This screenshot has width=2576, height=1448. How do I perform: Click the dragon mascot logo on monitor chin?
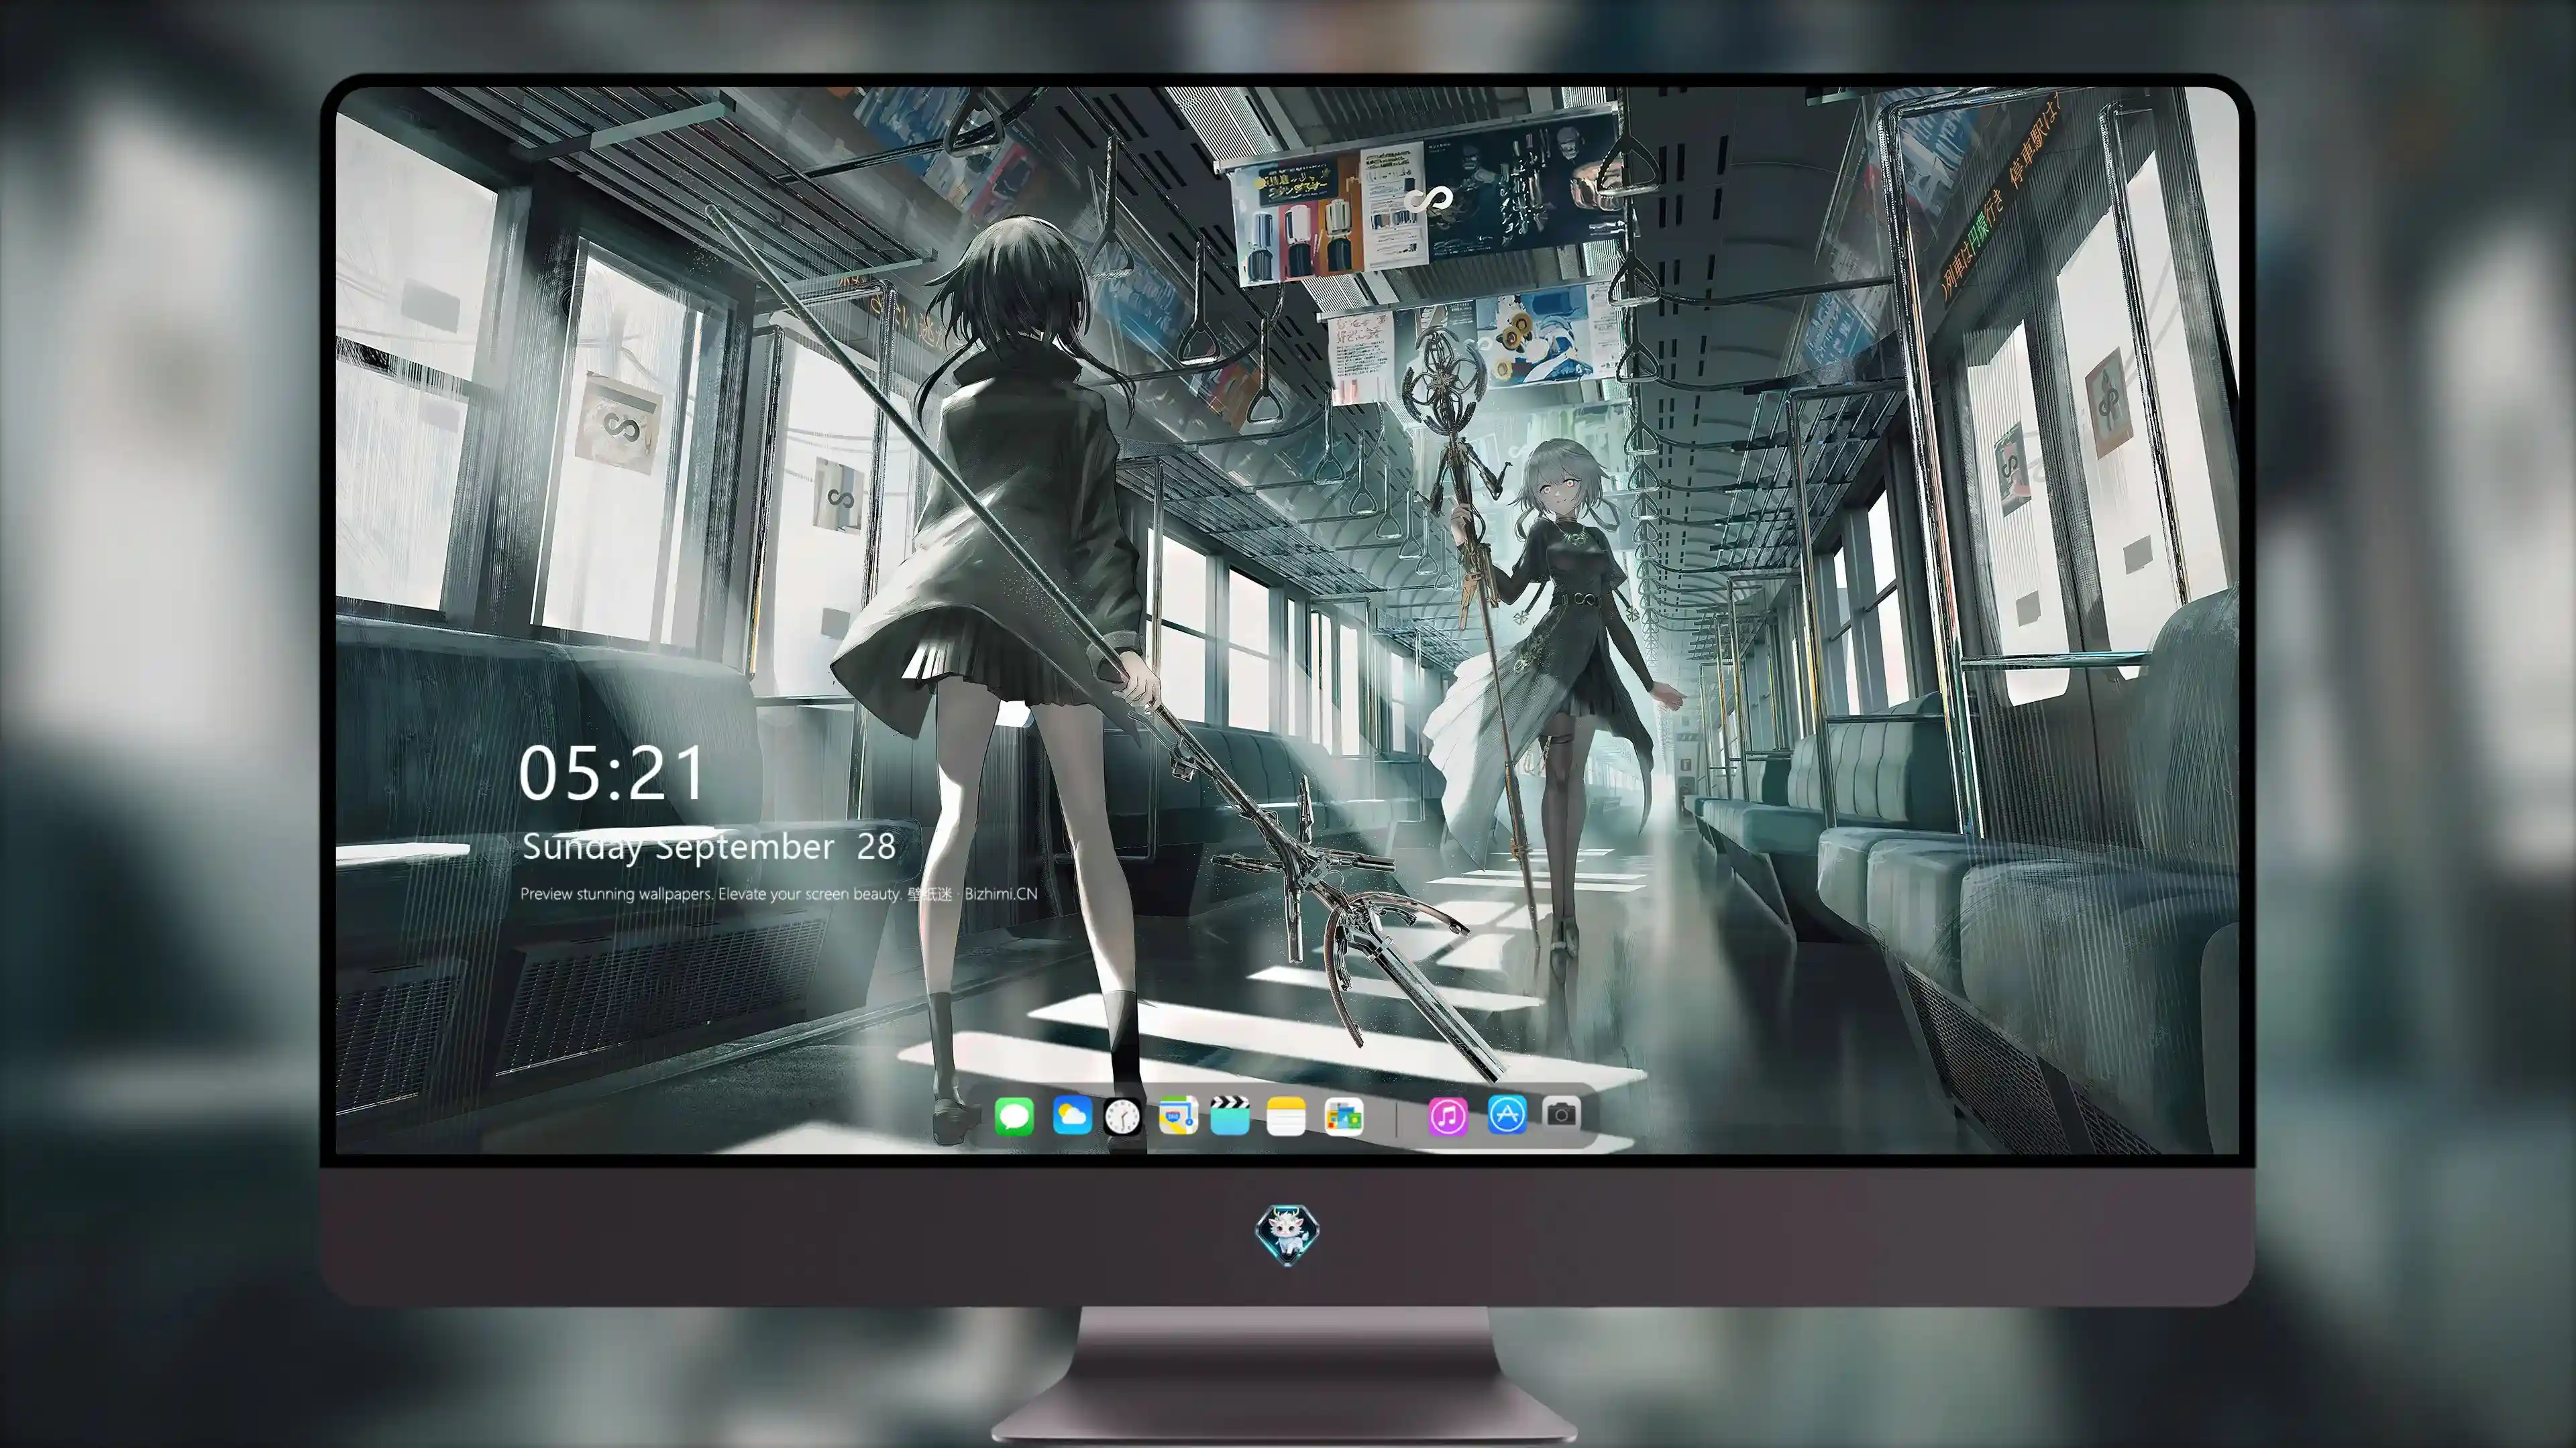pyautogui.click(x=1287, y=1234)
